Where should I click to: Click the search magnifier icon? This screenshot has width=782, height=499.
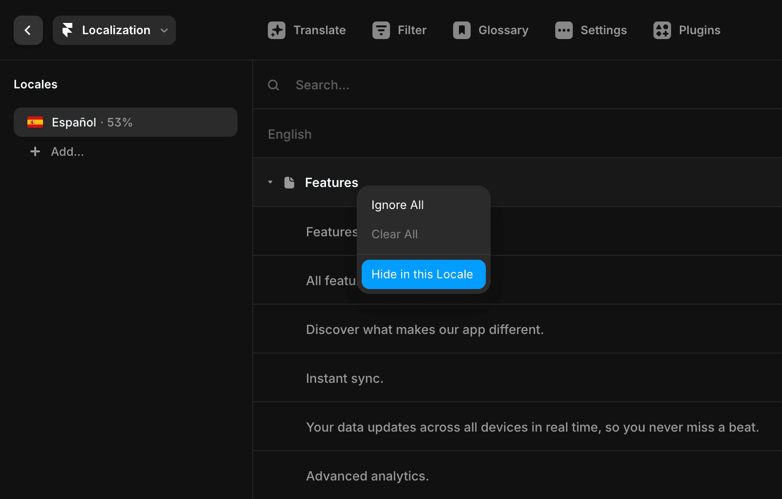tap(274, 84)
